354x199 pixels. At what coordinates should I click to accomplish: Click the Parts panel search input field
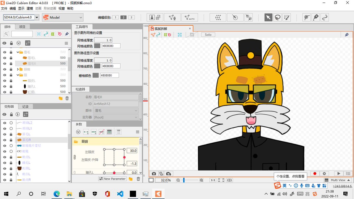click(x=22, y=34)
